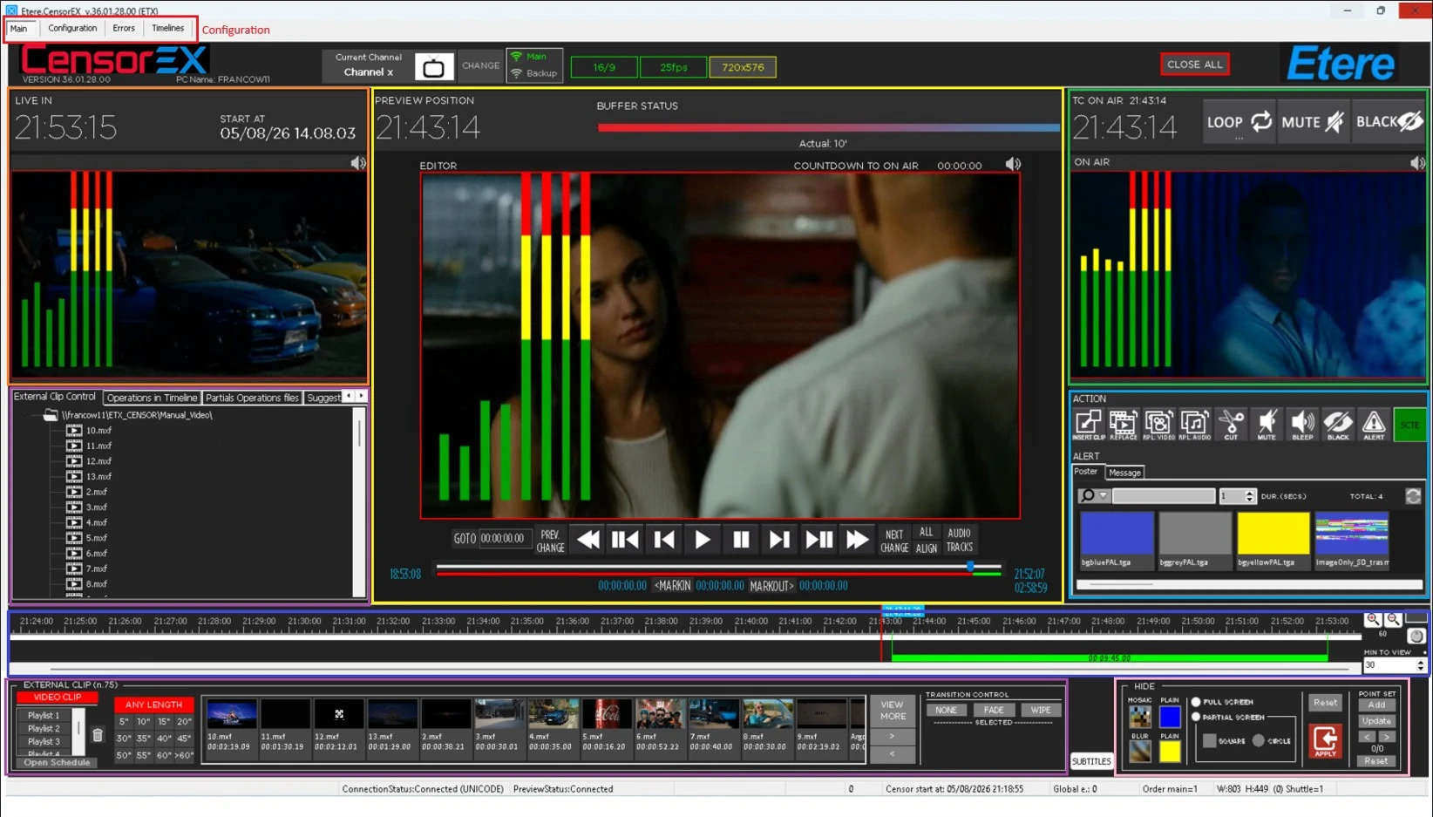This screenshot has height=817, width=1433.
Task: Open Partials Operations files tab
Action: click(x=253, y=398)
